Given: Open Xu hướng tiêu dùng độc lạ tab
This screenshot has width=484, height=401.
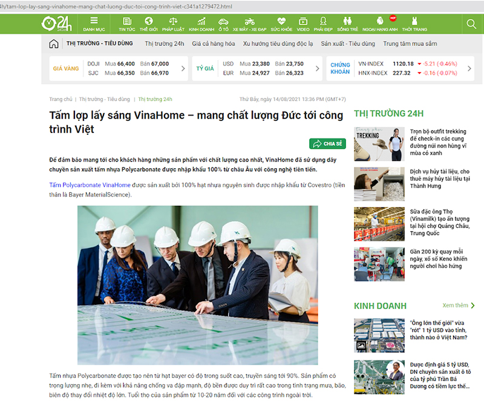Looking at the screenshot, I should coord(278,44).
